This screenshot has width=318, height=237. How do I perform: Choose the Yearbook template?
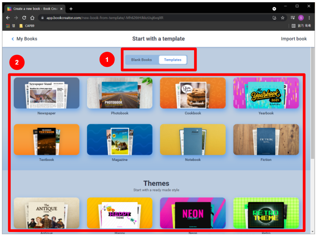click(x=266, y=93)
